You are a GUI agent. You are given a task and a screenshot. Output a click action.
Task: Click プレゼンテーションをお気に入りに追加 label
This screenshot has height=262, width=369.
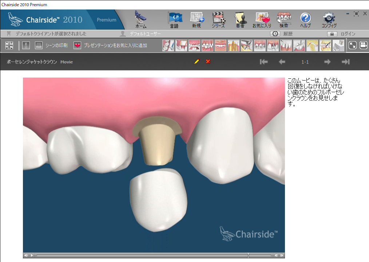[115, 46]
